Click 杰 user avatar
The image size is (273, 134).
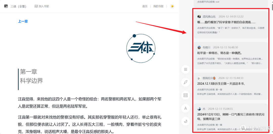199,109
